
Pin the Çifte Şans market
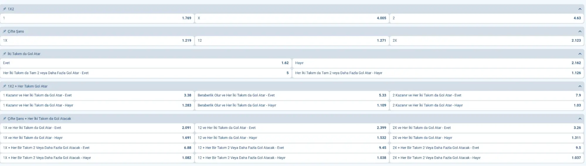click(4, 32)
